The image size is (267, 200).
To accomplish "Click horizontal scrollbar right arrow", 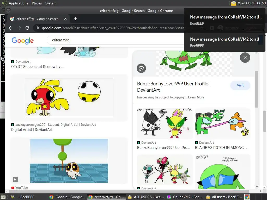I will pos(261,191).
